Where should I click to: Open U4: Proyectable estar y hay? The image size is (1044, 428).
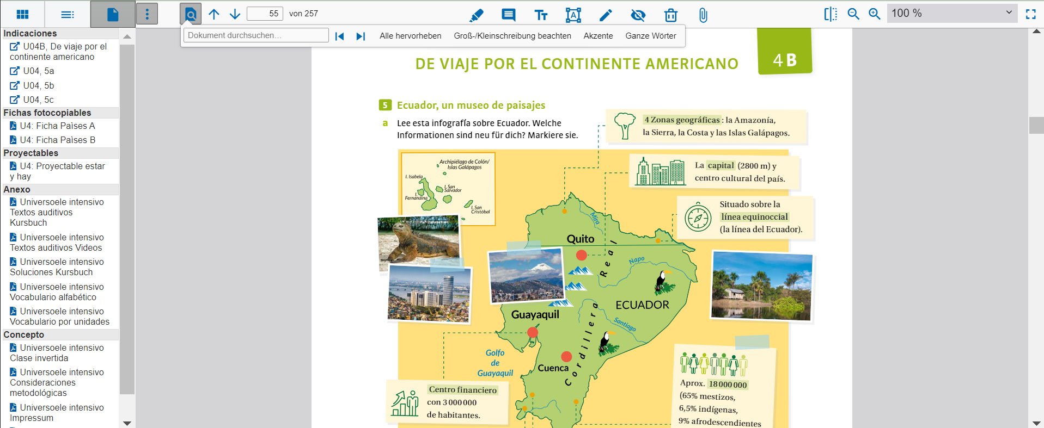tap(58, 171)
